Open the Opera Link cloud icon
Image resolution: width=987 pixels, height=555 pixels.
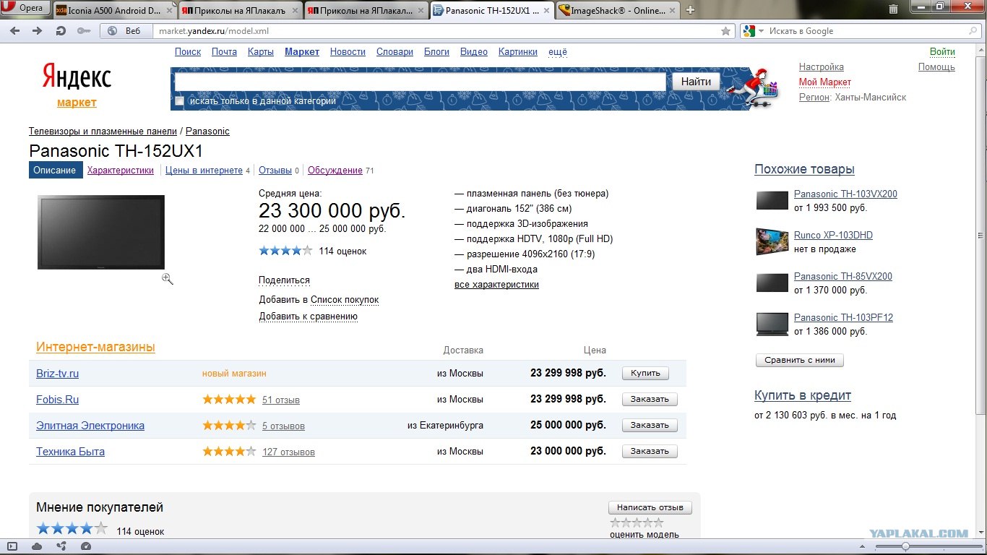[x=36, y=546]
